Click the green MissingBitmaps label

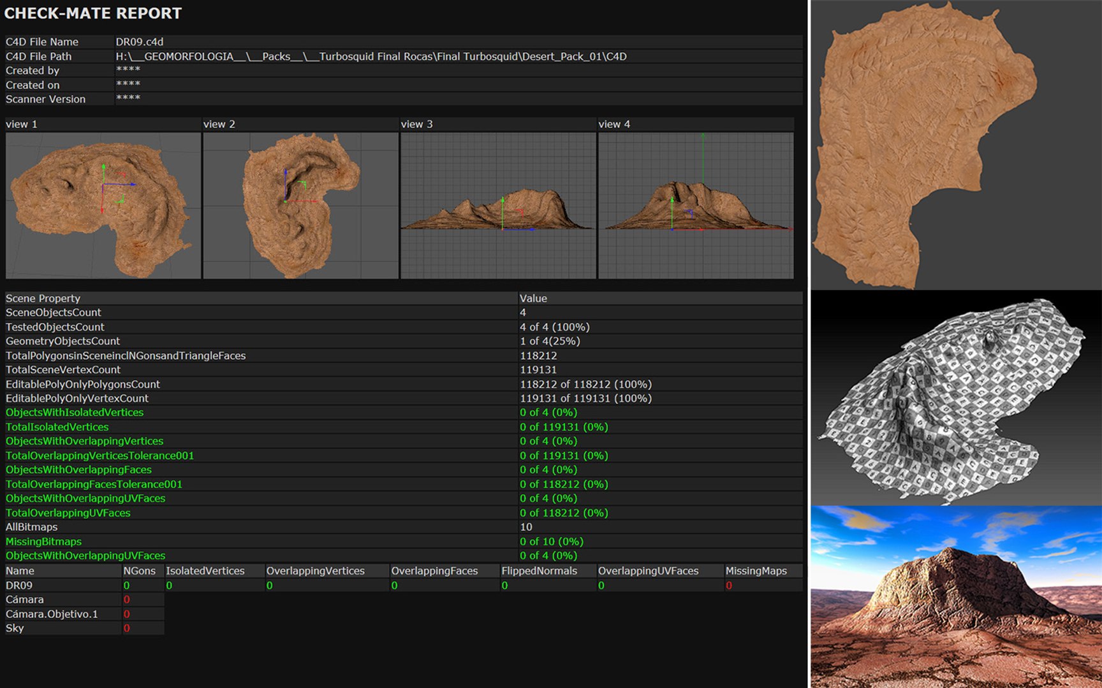[44, 542]
